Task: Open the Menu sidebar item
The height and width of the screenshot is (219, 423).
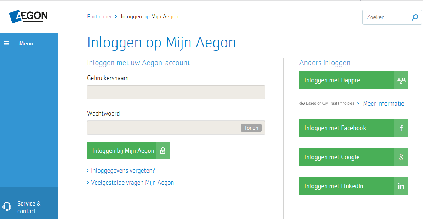Action: tap(26, 43)
